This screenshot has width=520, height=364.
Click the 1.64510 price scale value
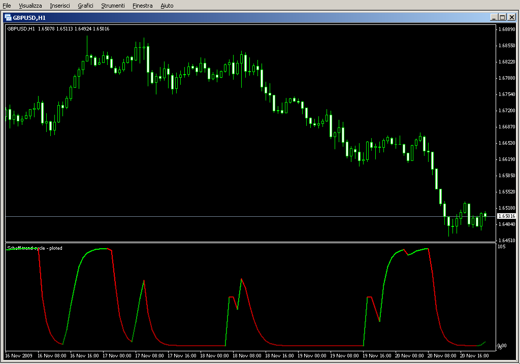tap(507, 240)
